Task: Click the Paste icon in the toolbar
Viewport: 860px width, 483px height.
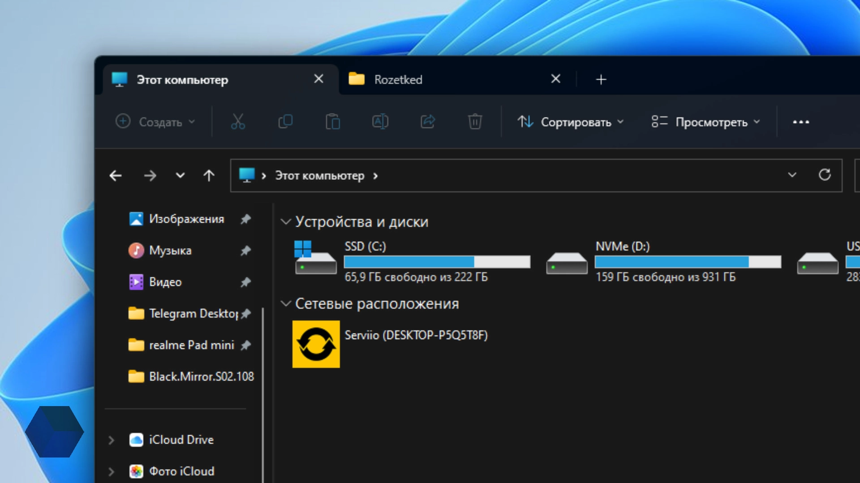Action: tap(333, 122)
